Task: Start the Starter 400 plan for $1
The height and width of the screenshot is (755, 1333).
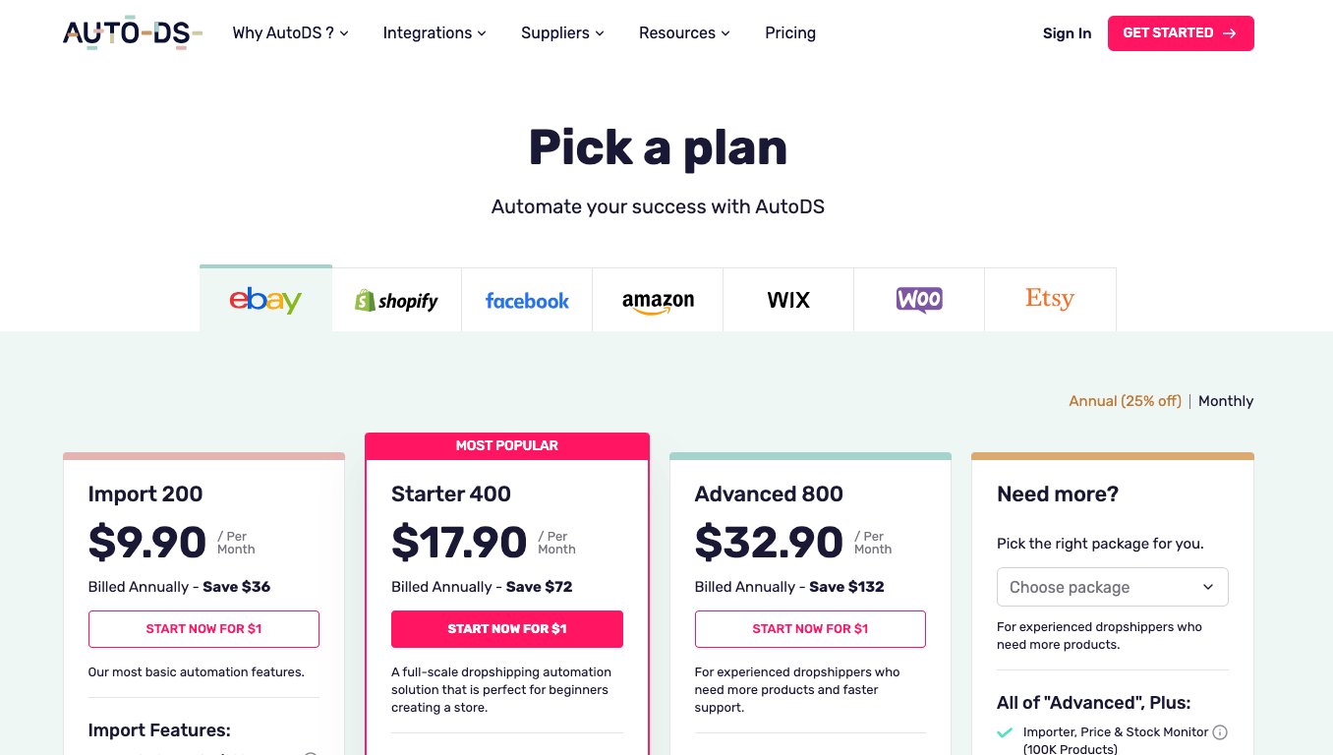Action: coord(507,629)
